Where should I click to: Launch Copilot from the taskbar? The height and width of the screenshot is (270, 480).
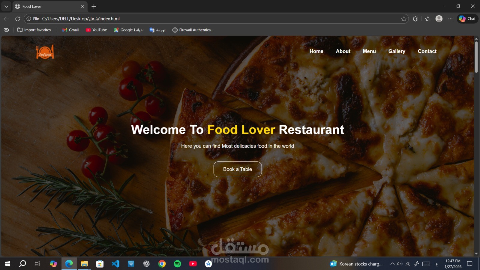click(x=53, y=264)
